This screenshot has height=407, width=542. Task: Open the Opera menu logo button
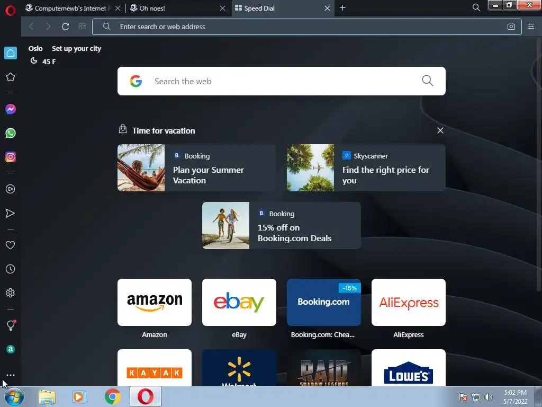pyautogui.click(x=11, y=10)
